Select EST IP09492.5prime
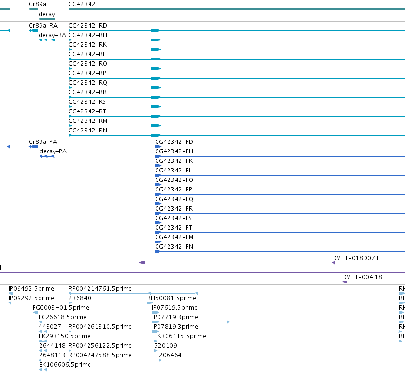 tap(31, 289)
